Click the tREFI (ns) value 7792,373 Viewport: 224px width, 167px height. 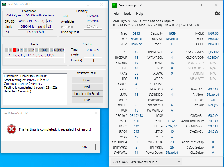pos(172,126)
